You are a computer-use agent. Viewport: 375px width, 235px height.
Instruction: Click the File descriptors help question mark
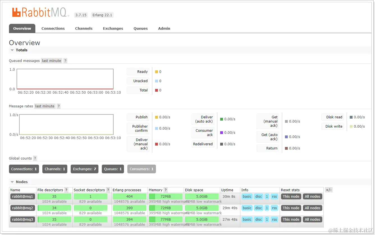pyautogui.click(x=66, y=190)
